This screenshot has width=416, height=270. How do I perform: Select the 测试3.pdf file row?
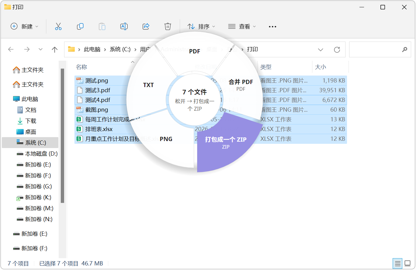tap(211, 90)
